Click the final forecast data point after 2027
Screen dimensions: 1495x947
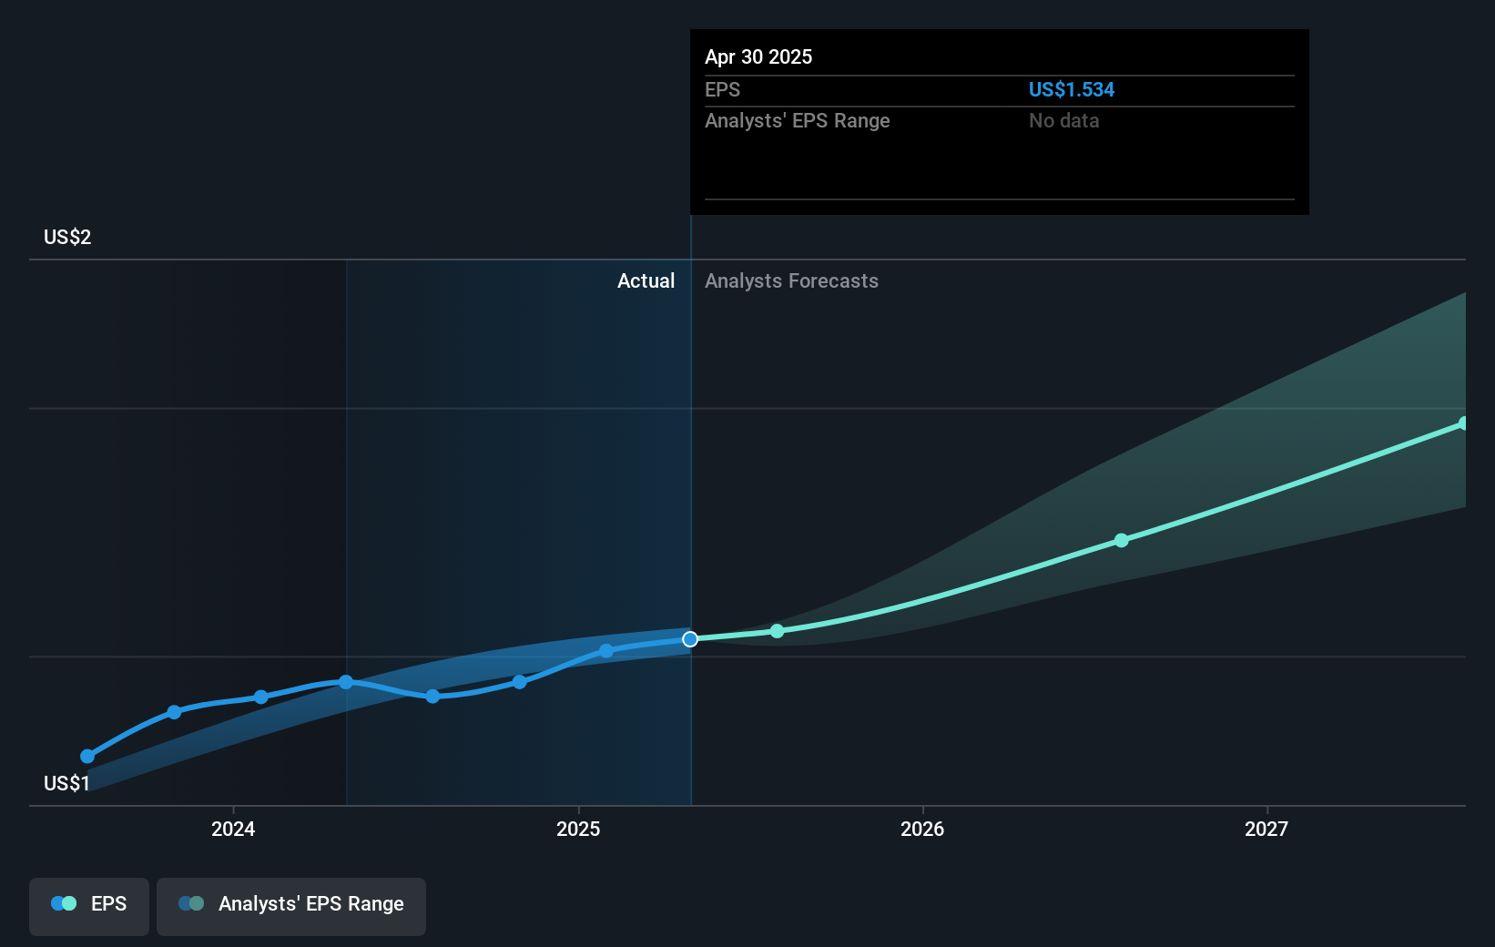(1463, 423)
